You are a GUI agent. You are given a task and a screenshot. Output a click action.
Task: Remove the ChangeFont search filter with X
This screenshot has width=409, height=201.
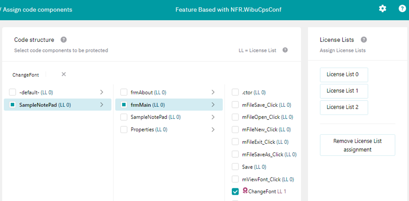click(64, 74)
